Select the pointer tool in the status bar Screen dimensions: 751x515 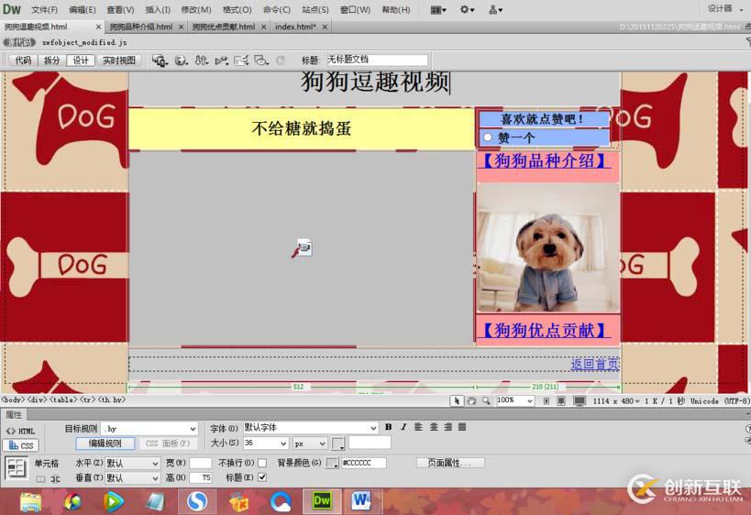pos(457,401)
